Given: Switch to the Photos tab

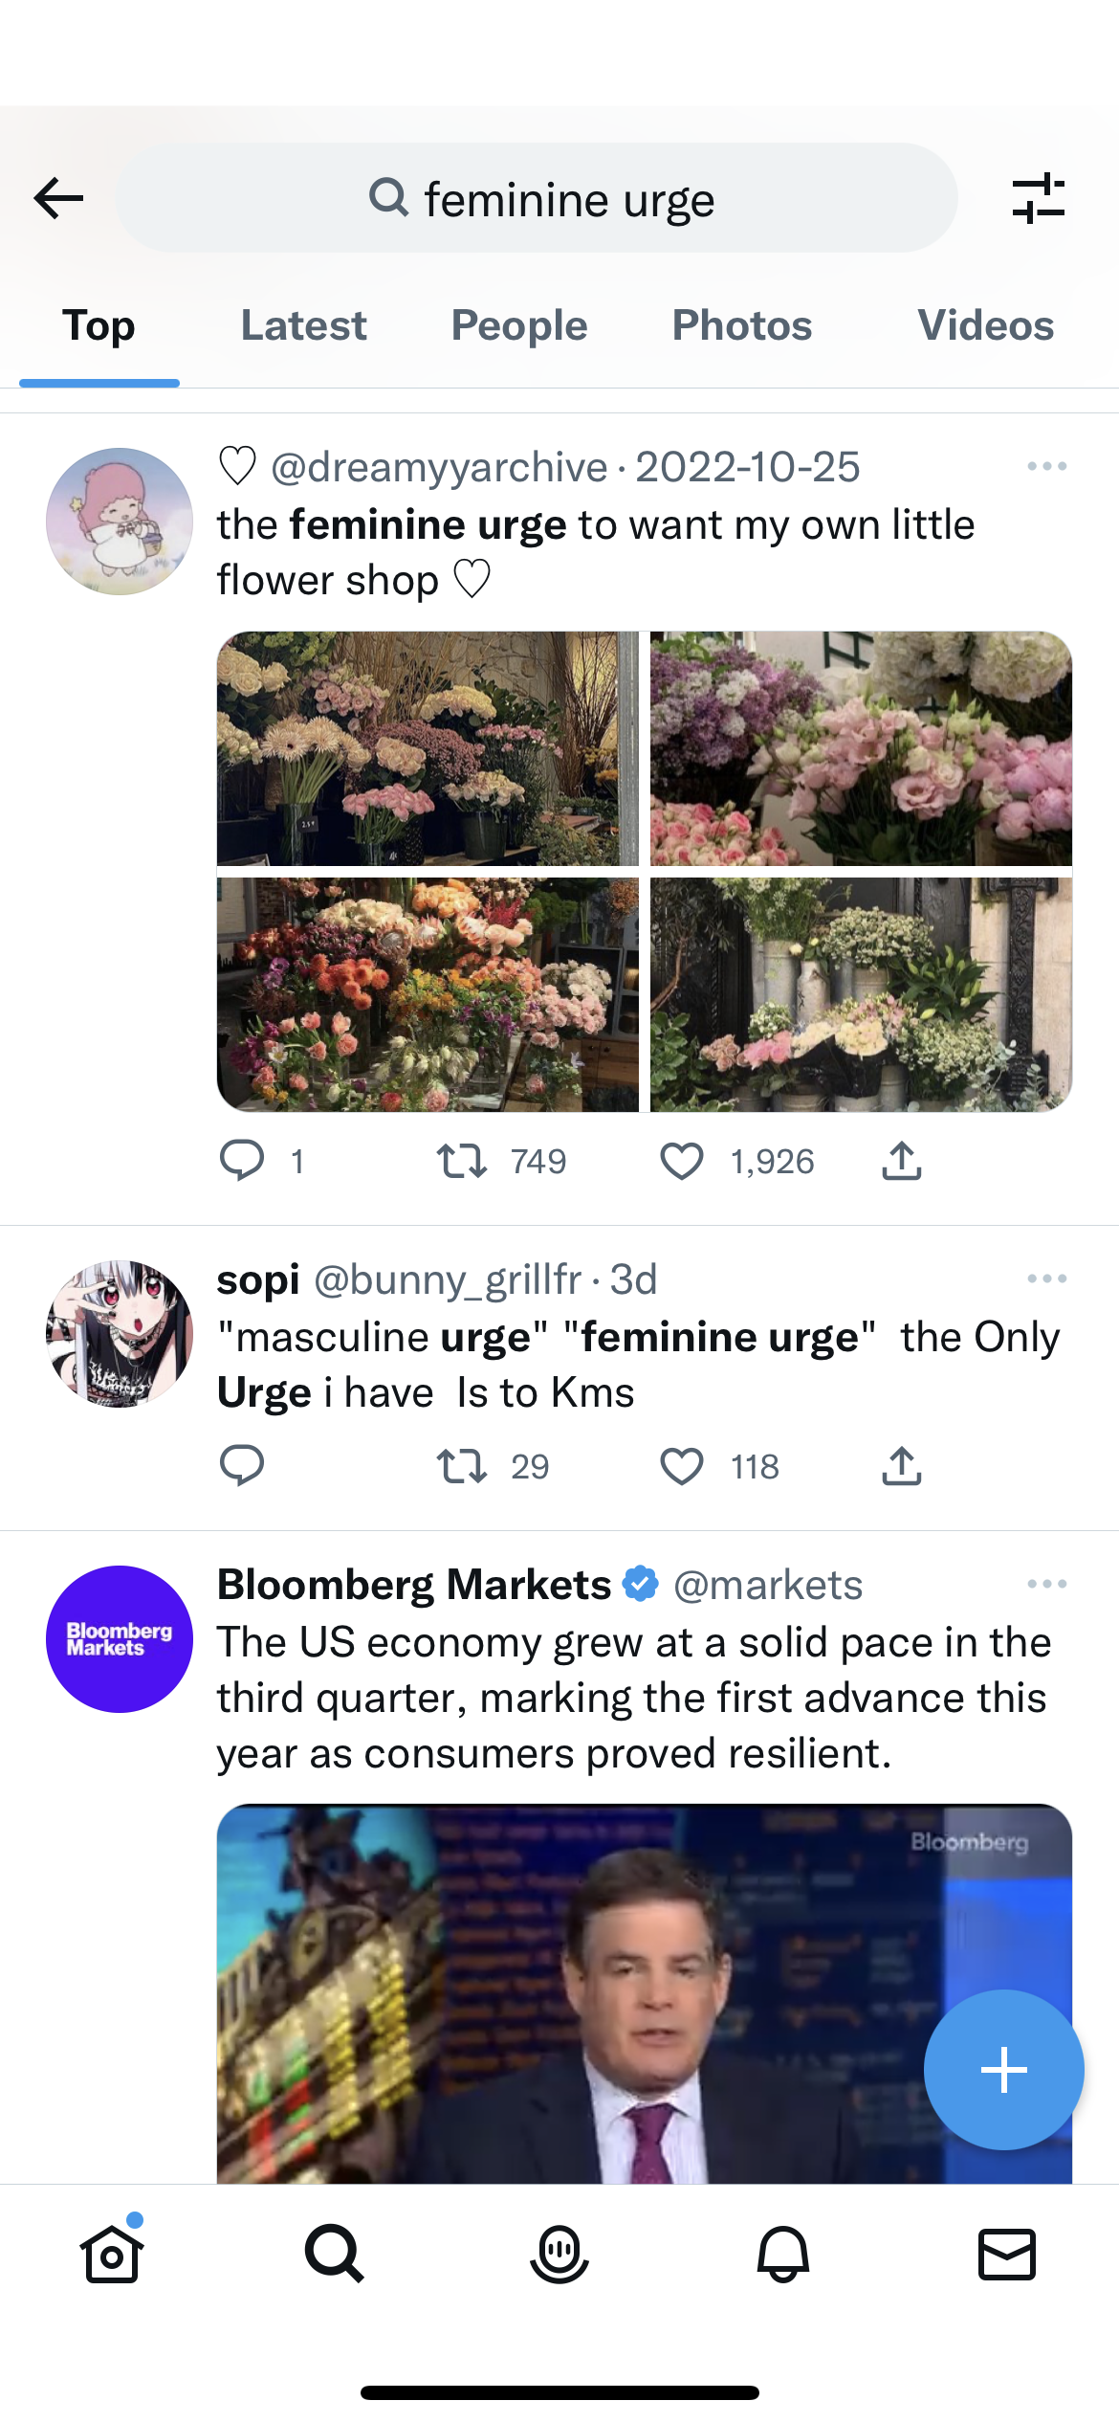Looking at the screenshot, I should pos(742,326).
